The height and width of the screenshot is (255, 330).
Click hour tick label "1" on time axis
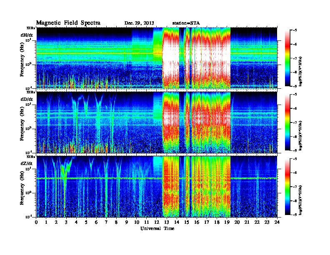click(x=46, y=222)
